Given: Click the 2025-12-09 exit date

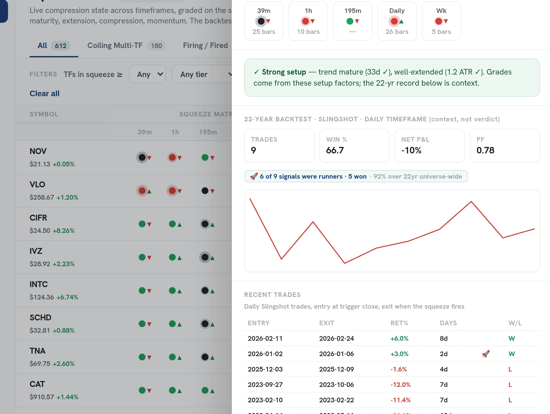Looking at the screenshot, I should point(337,369).
